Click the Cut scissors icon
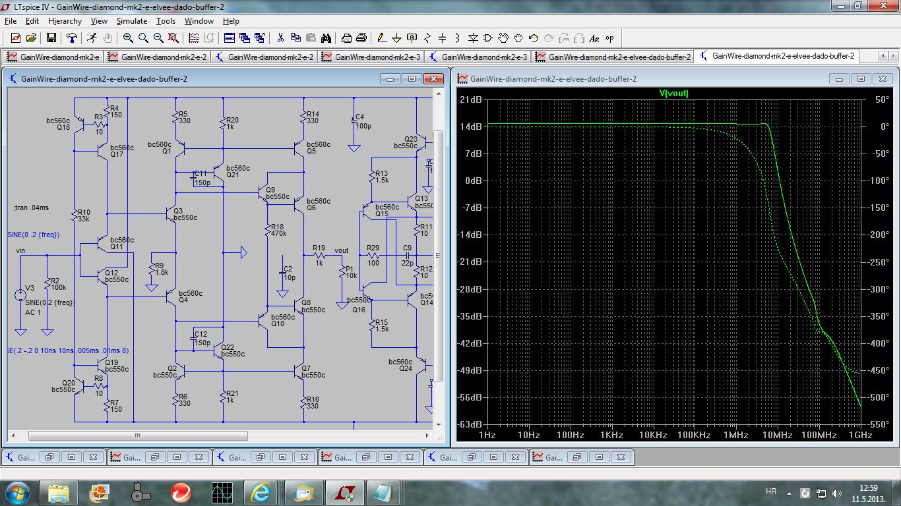Image resolution: width=901 pixels, height=506 pixels. pos(280,38)
